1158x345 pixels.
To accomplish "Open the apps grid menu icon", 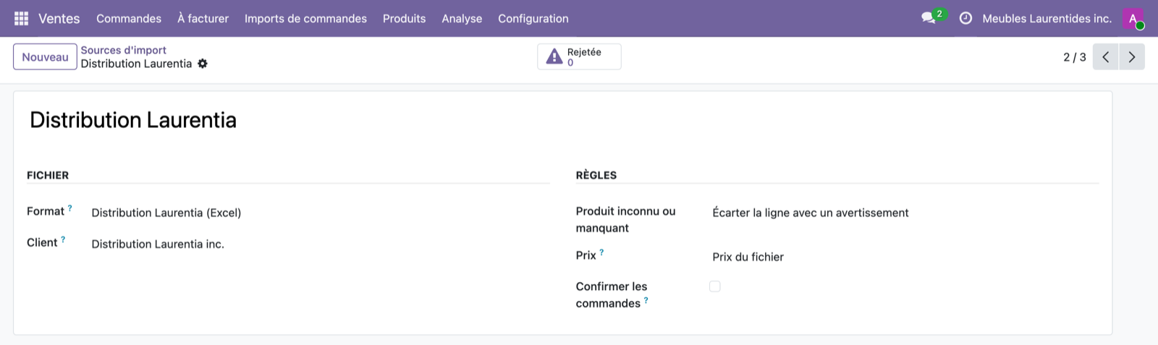I will coord(21,18).
